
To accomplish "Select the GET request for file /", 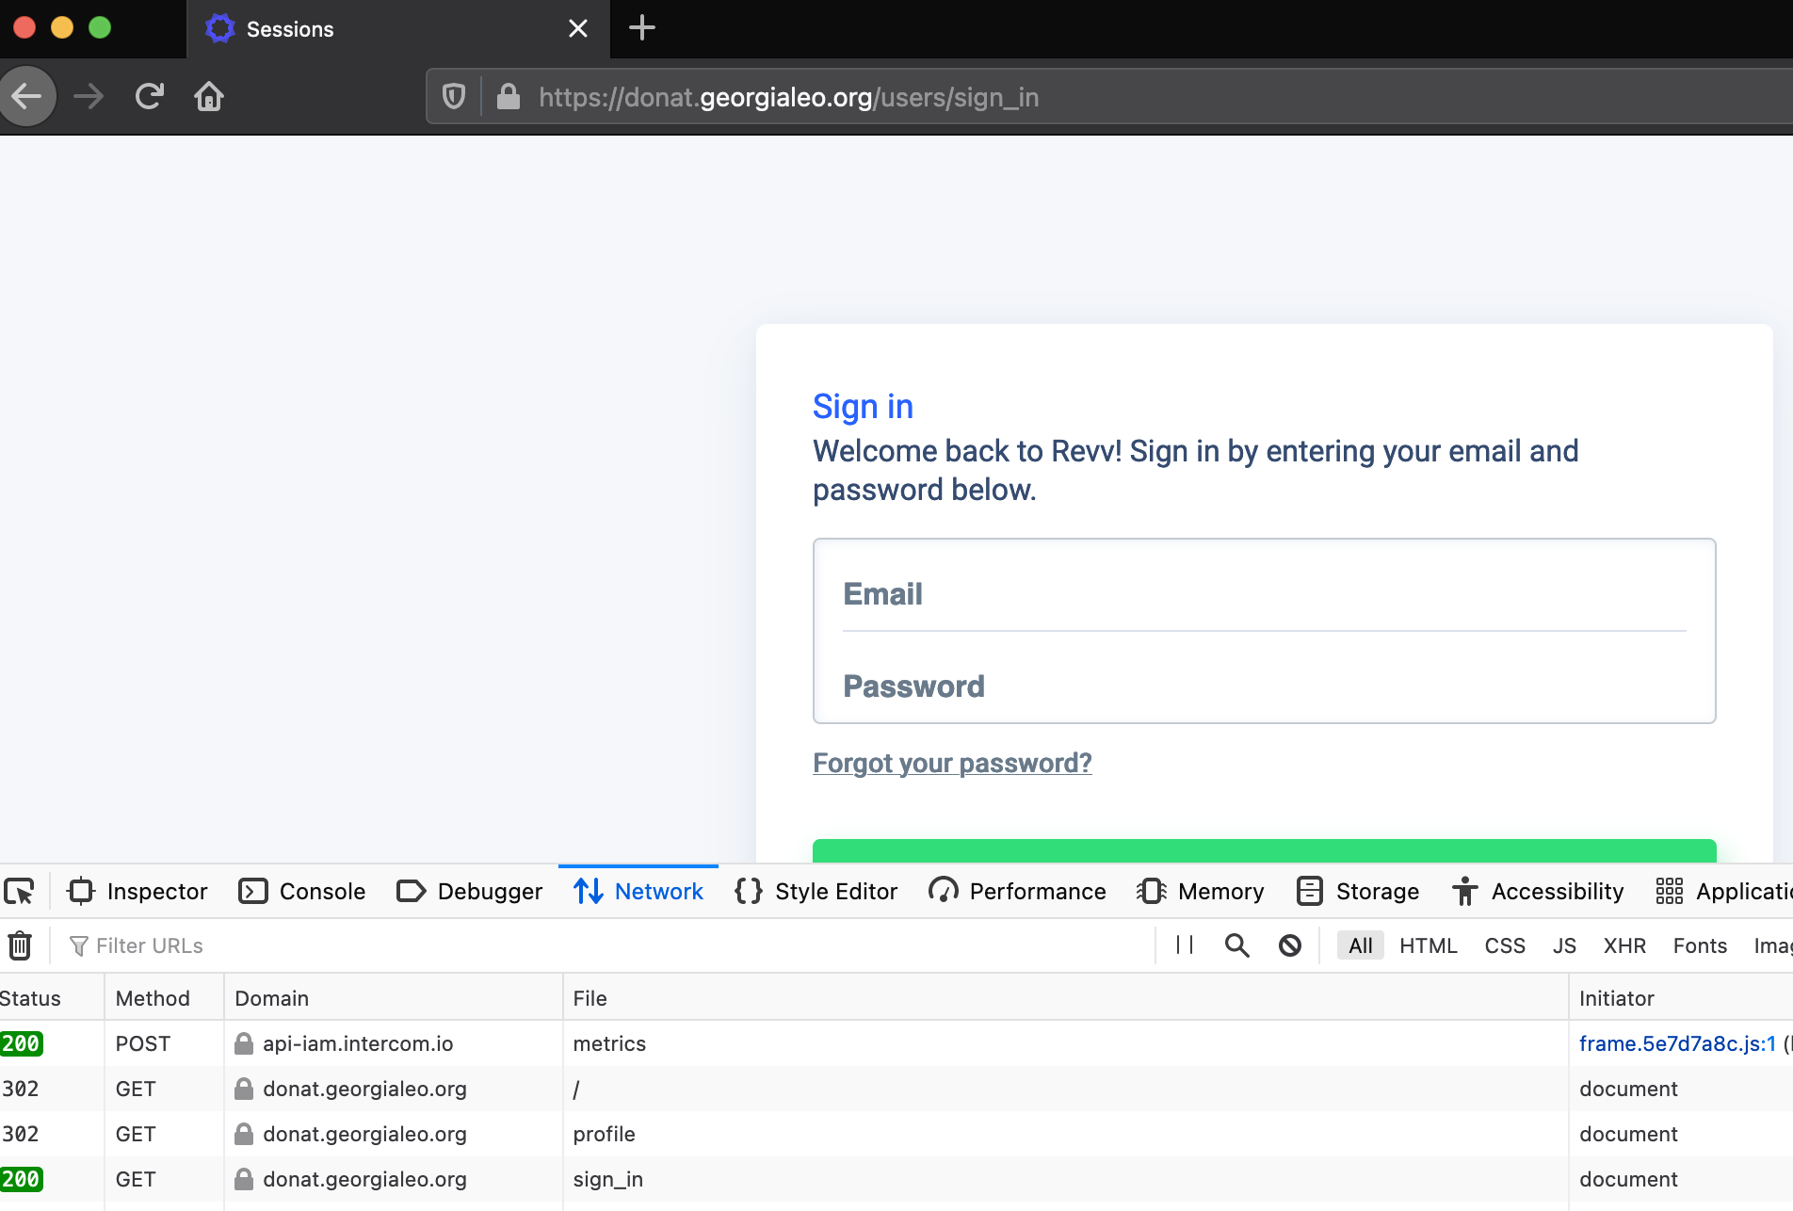I will point(896,1089).
